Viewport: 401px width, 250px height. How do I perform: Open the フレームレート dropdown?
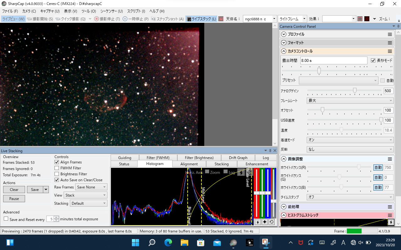pos(350,101)
